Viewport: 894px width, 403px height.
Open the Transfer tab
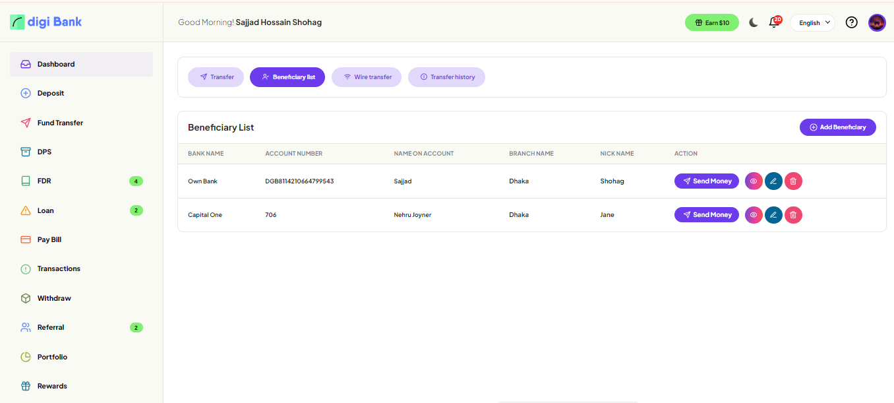pos(216,77)
